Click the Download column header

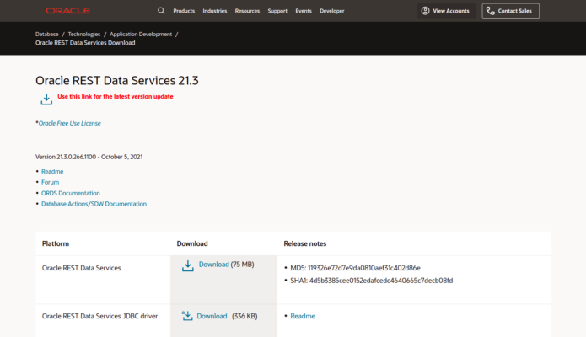coord(192,243)
